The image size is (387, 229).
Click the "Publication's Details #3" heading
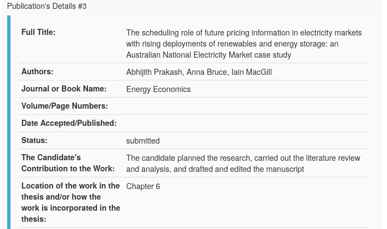pos(47,6)
